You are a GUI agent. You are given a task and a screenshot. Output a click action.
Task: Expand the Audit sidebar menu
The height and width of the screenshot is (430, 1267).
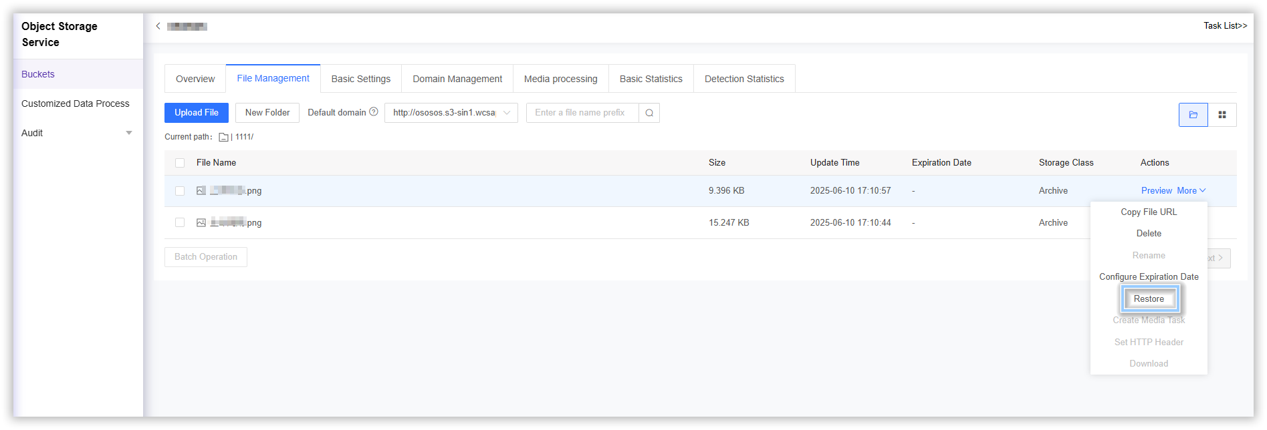click(x=129, y=133)
